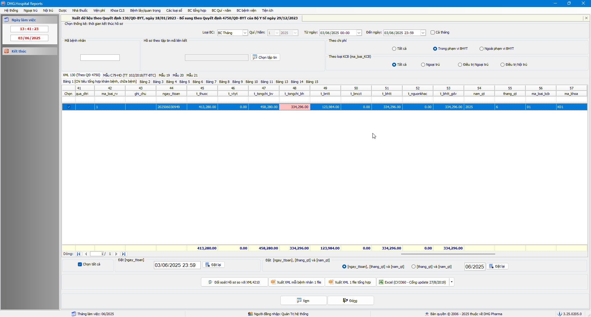Click the Bản quyền status bar icon
The height and width of the screenshot is (317, 591).
(427, 314)
